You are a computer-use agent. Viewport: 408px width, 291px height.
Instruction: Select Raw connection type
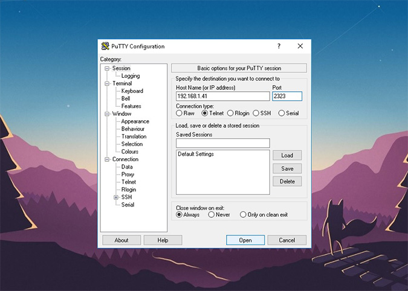pos(179,113)
